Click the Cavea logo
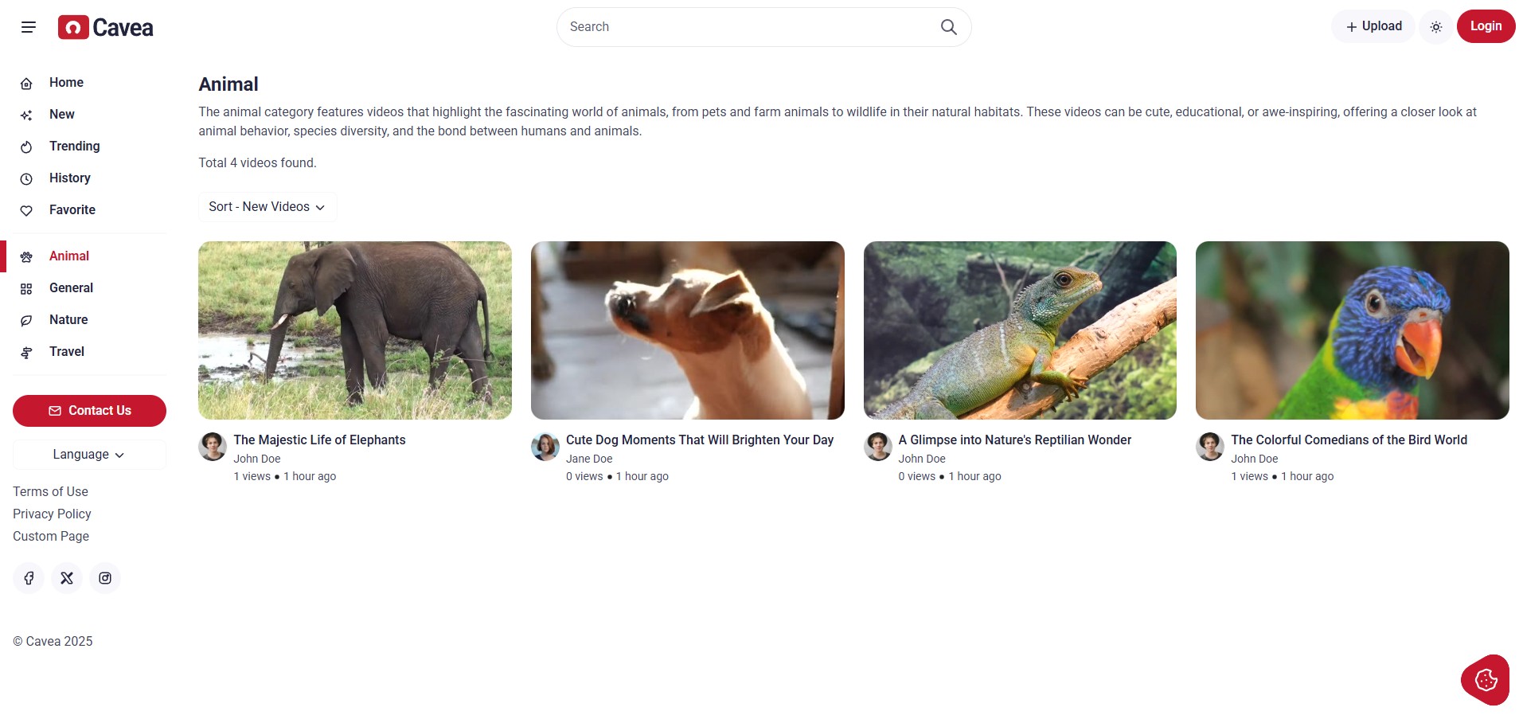 (106, 27)
